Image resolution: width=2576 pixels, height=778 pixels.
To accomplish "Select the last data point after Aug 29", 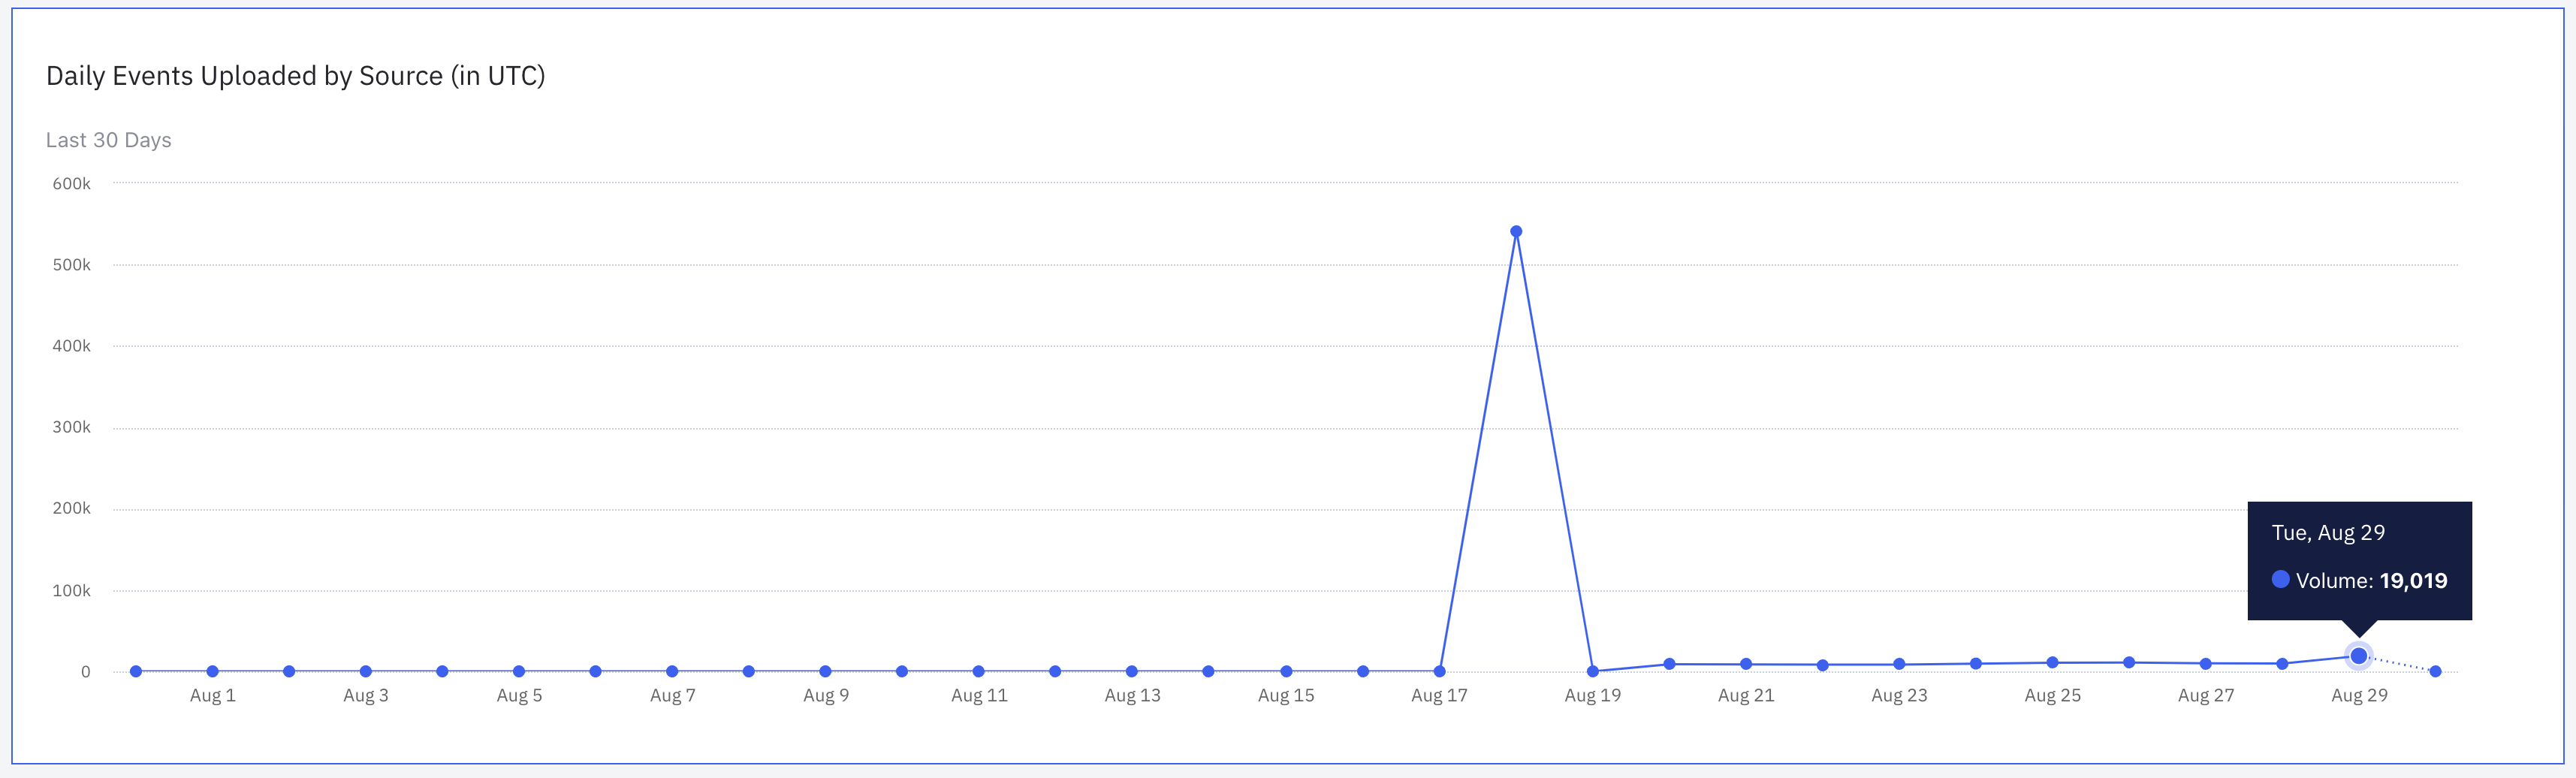I will coord(2435,671).
